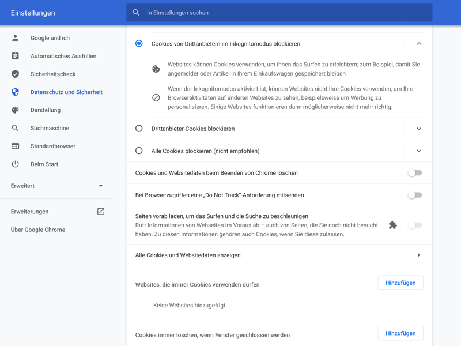
Task: Click Hinzufügen for always-allowed cookie websites
Action: point(400,283)
